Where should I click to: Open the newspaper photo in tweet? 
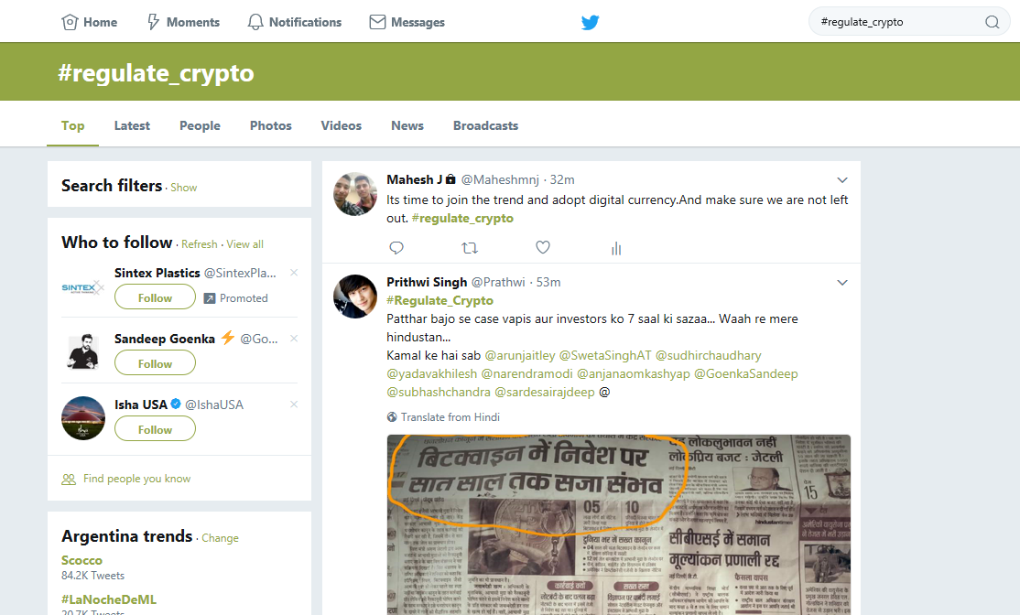[x=619, y=524]
